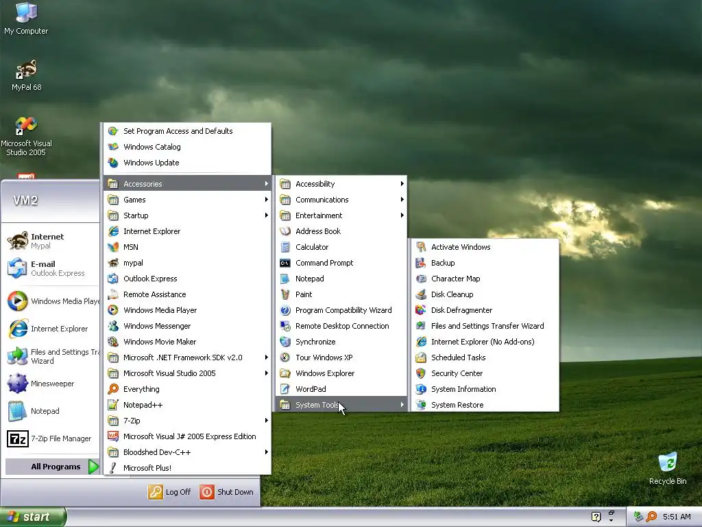Open Notepad++ icon in All Programs
This screenshot has height=527, width=702.
coord(113,405)
